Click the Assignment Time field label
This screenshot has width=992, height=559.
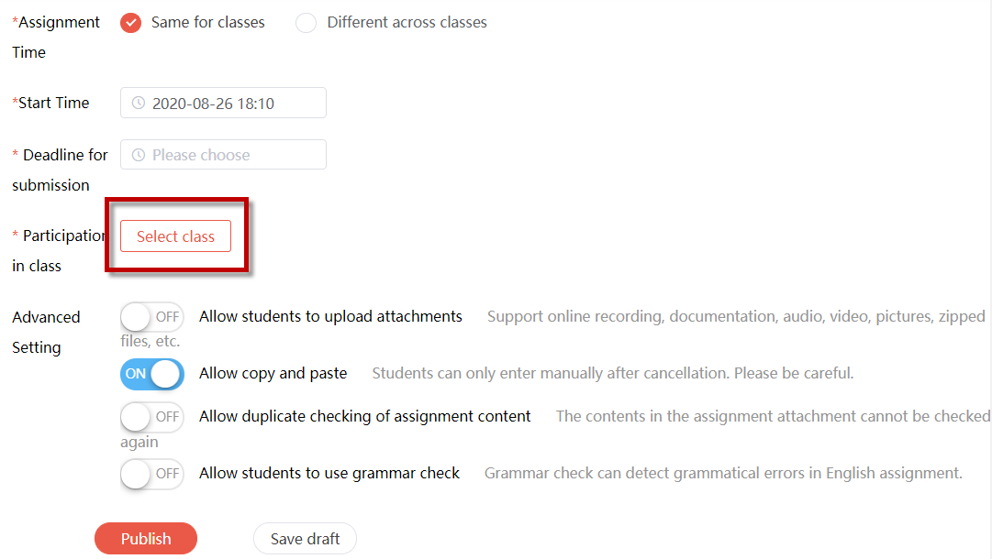click(56, 38)
